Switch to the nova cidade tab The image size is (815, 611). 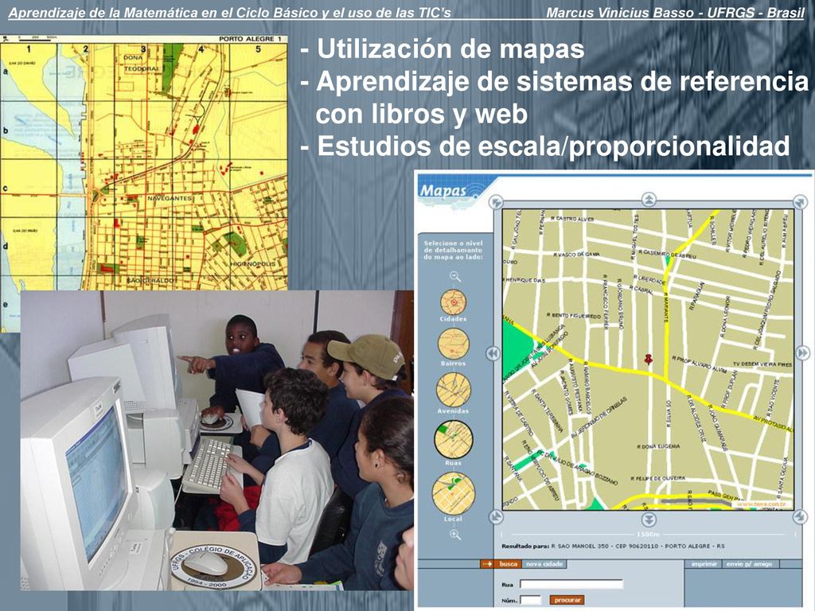click(543, 564)
